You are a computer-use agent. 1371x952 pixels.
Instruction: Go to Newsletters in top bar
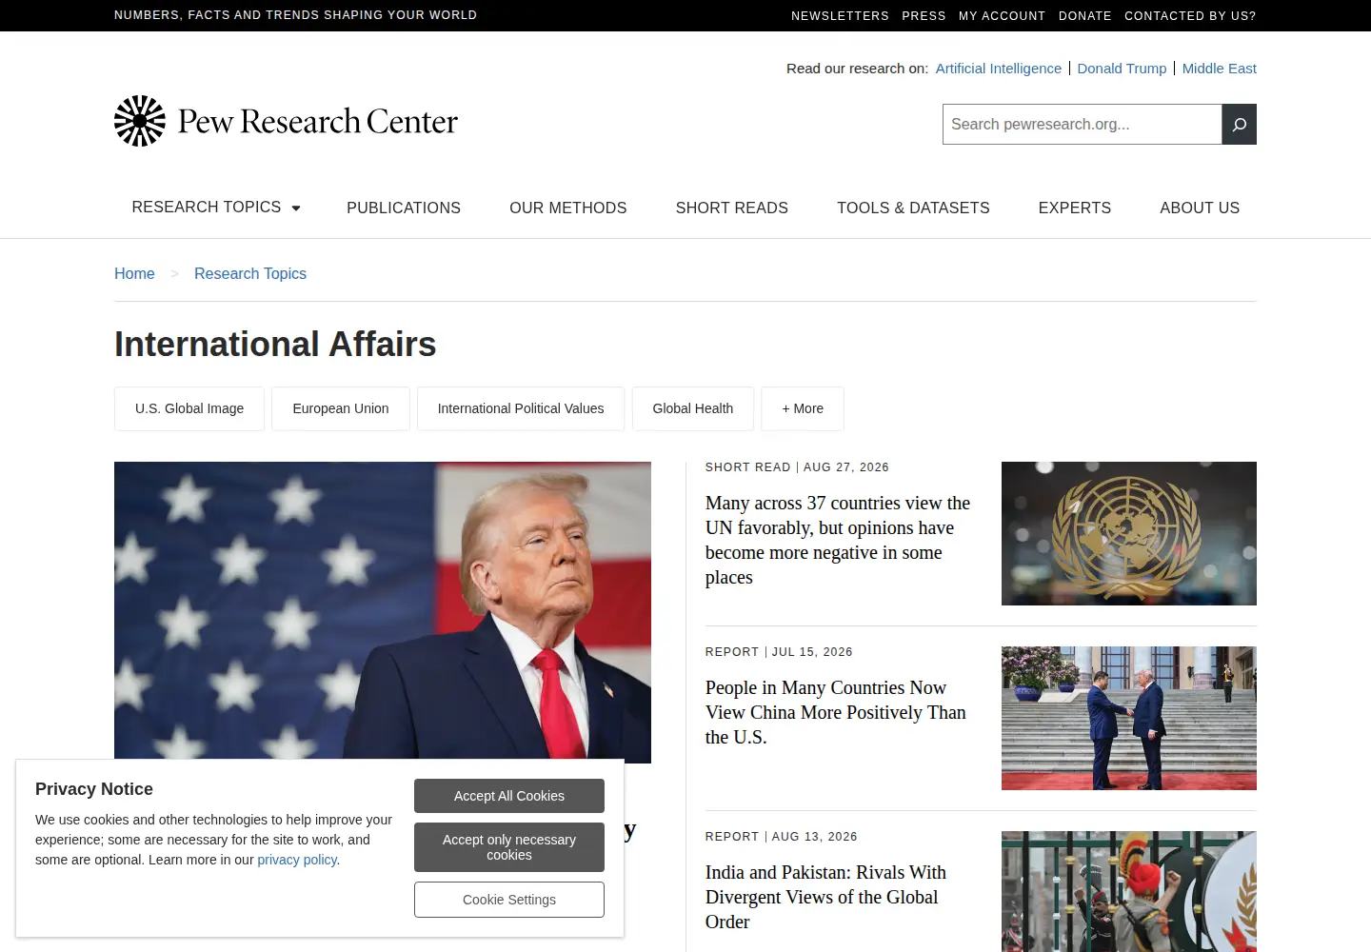coord(840,16)
